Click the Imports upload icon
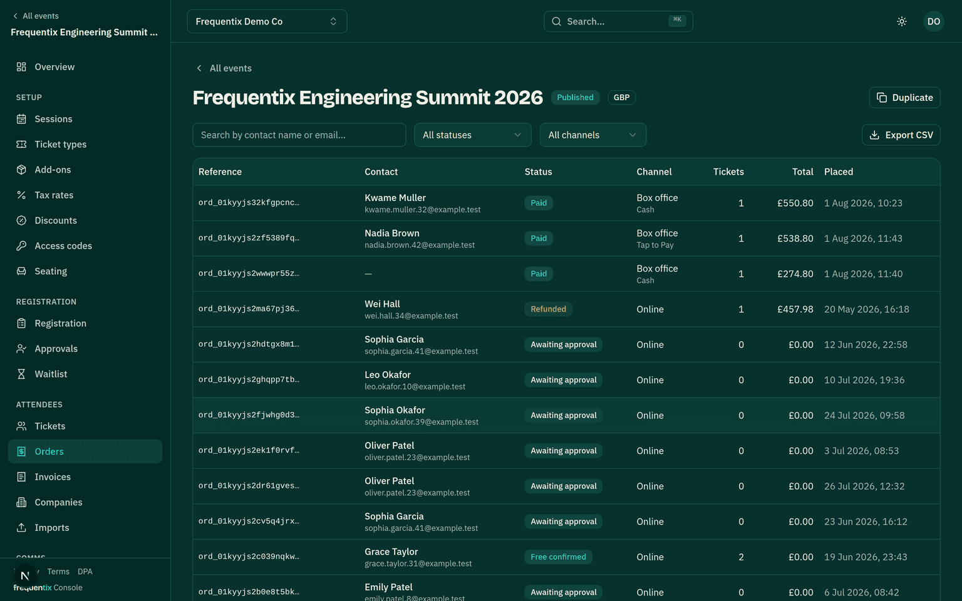The height and width of the screenshot is (601, 962). [x=21, y=528]
